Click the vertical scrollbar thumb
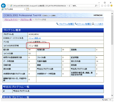This screenshot has height=102, width=114. (112, 30)
